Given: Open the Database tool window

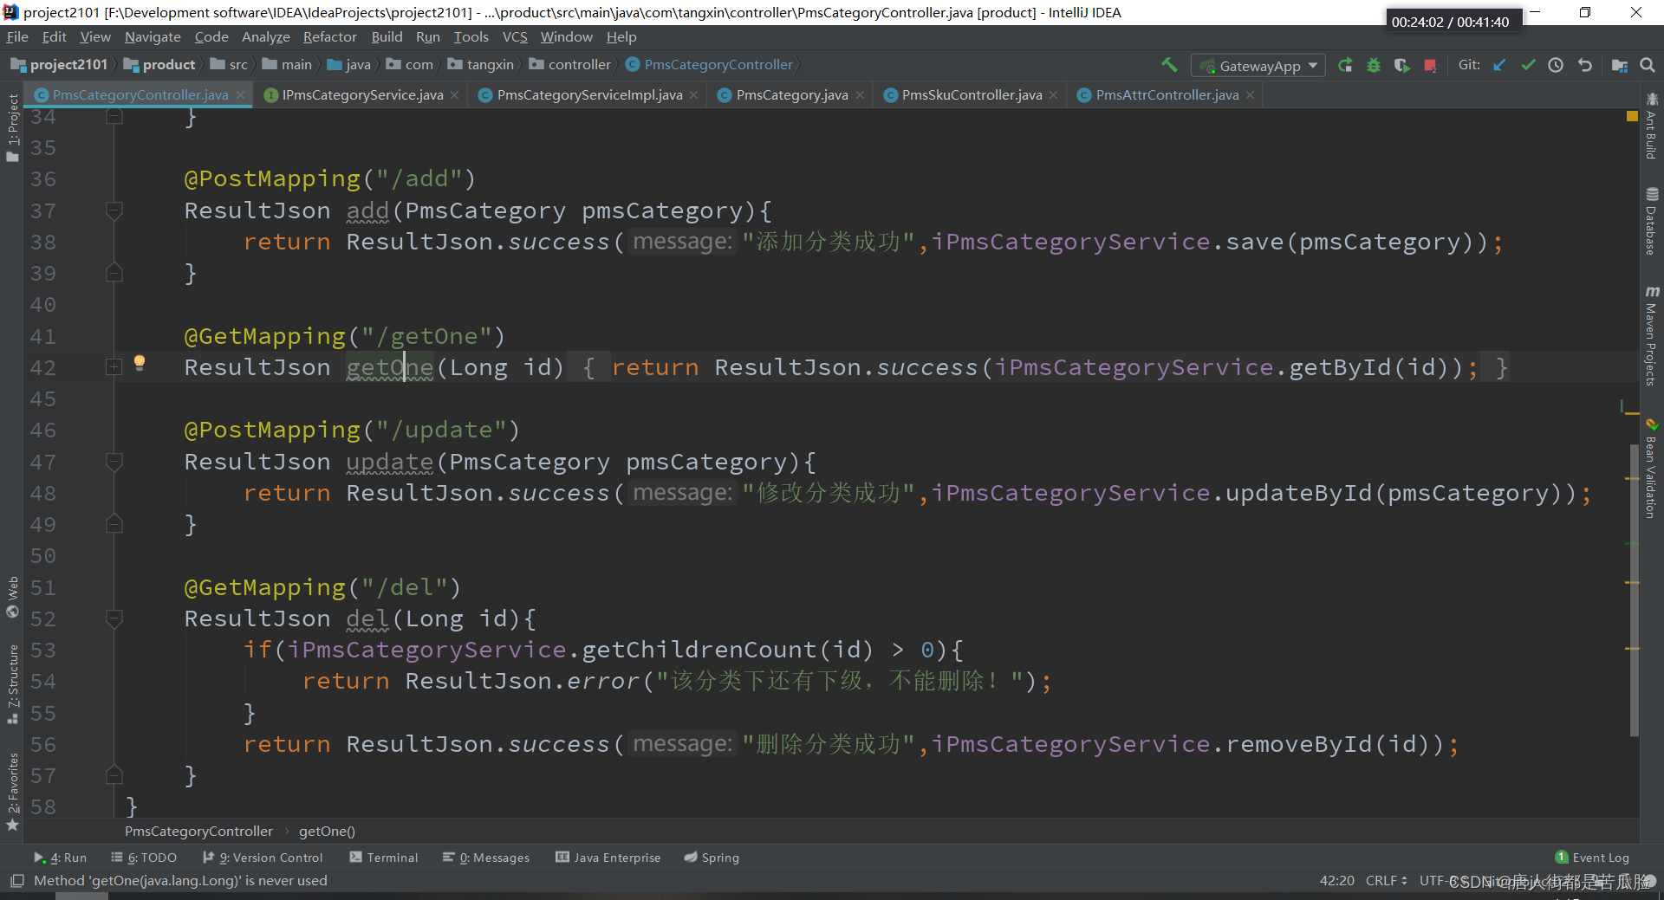Looking at the screenshot, I should tap(1652, 222).
